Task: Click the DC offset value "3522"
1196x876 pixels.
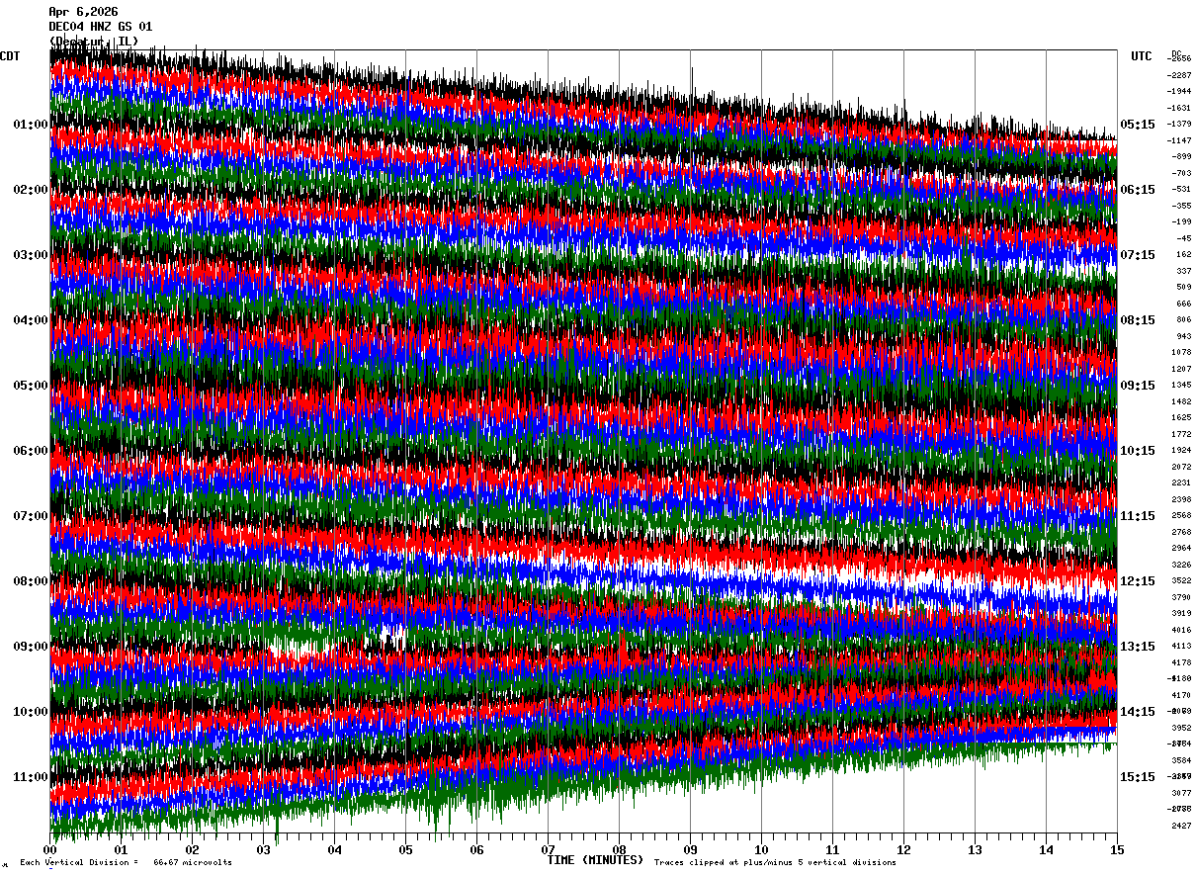Action: click(x=1181, y=581)
